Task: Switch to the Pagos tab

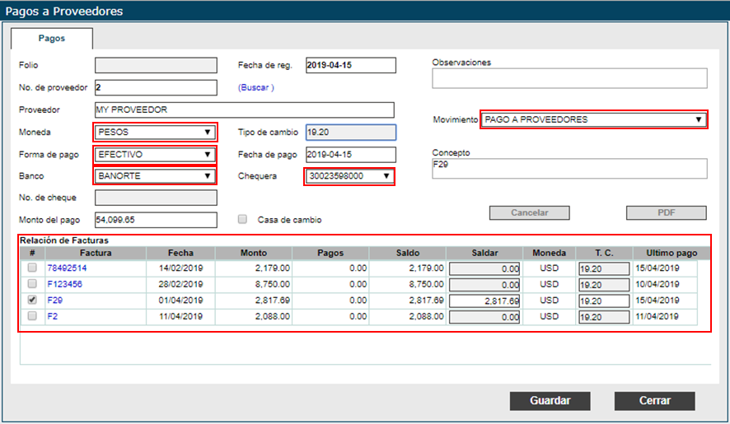Action: 52,39
